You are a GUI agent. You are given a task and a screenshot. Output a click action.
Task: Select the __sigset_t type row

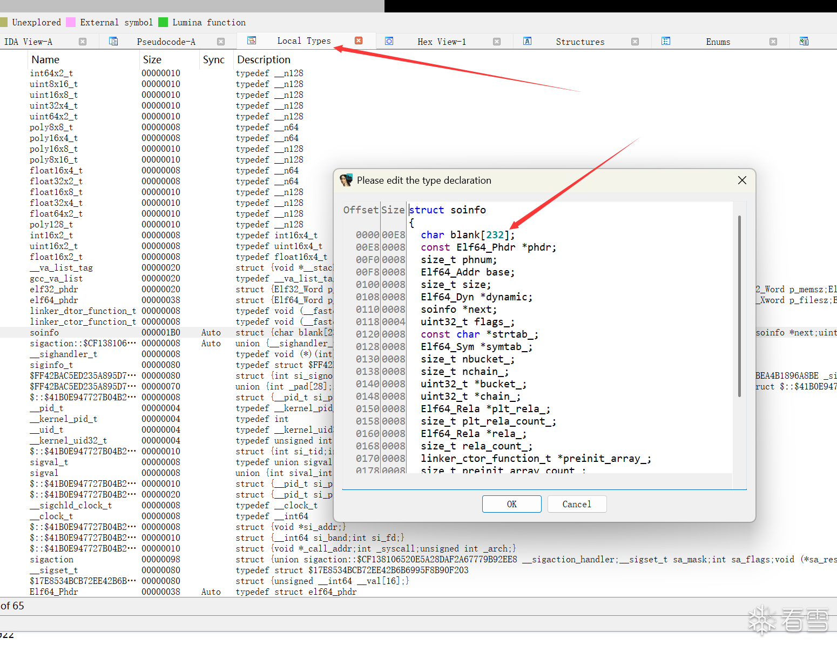point(418,570)
